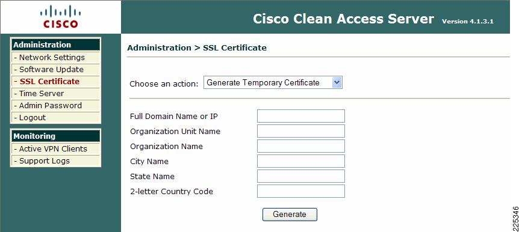The height and width of the screenshot is (232, 519).
Task: Focus the 2-letter Country Code field
Action: coord(301,191)
